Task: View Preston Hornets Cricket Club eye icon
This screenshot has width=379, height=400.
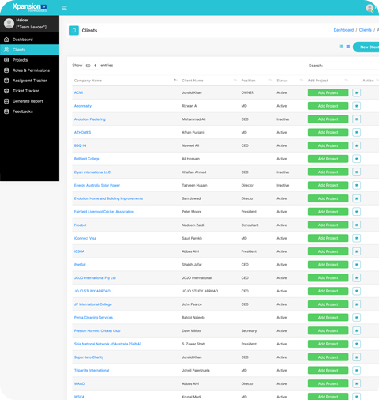Action: coord(356,330)
